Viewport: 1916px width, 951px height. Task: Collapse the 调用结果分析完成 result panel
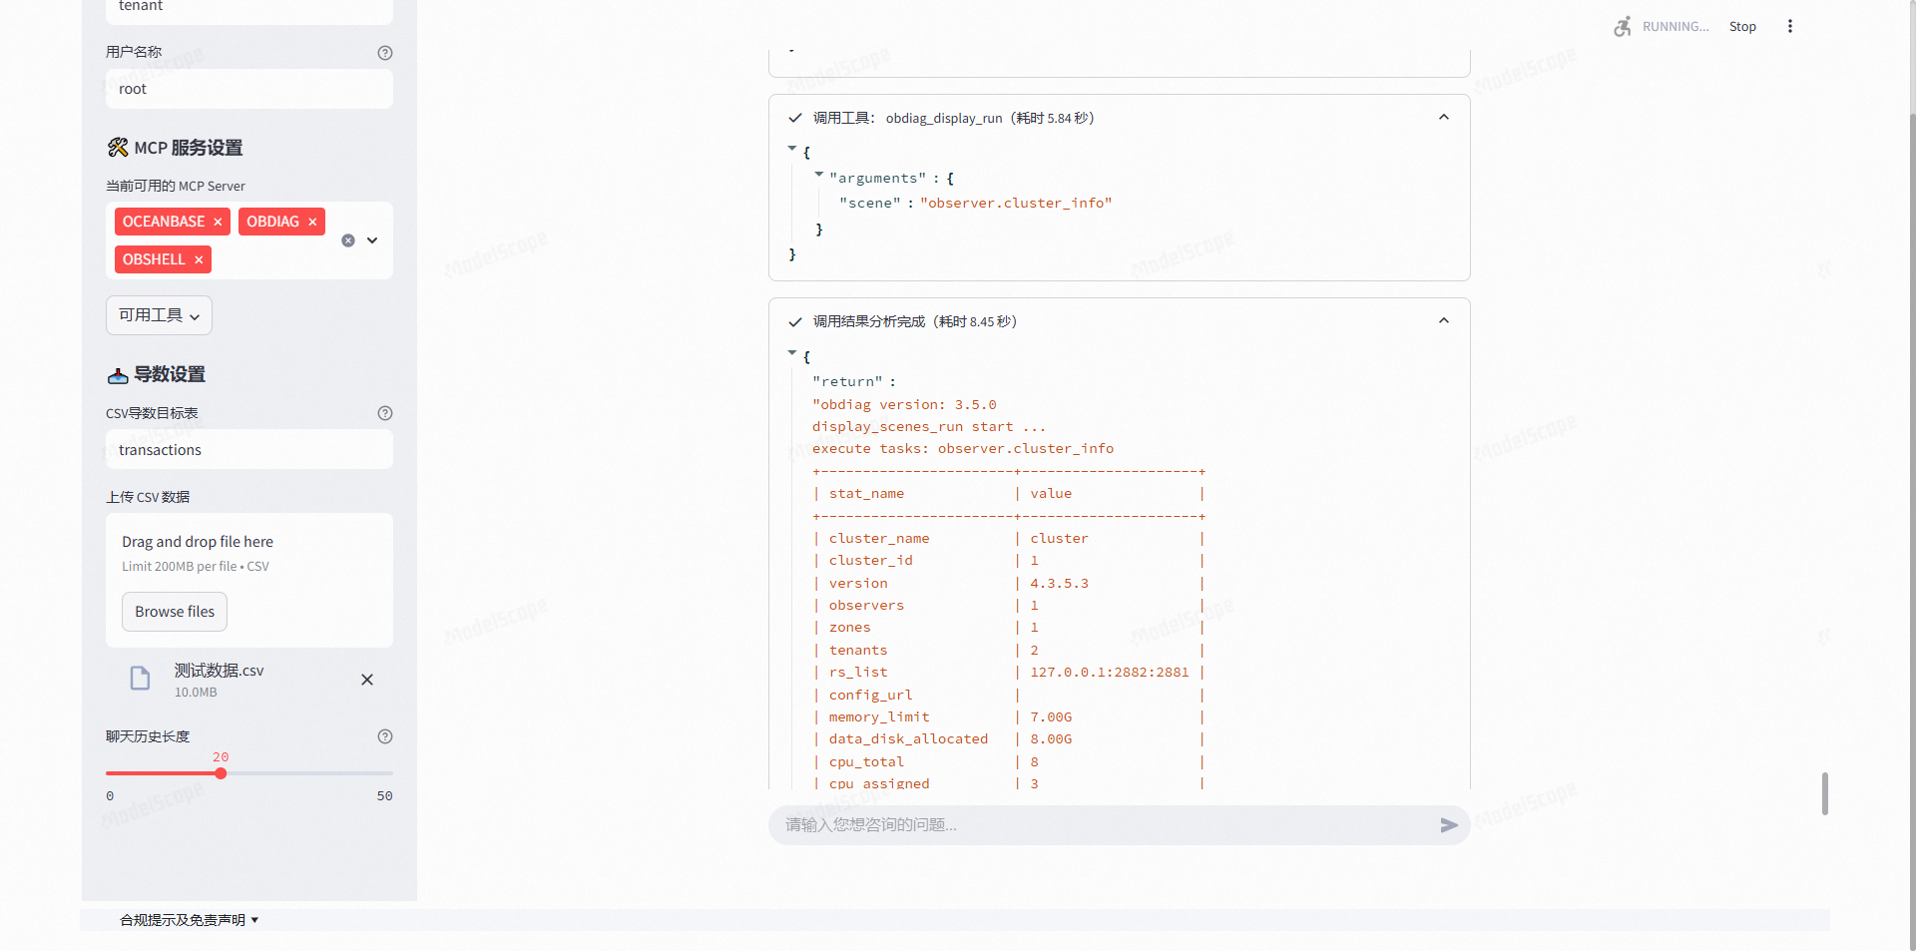click(x=1443, y=321)
